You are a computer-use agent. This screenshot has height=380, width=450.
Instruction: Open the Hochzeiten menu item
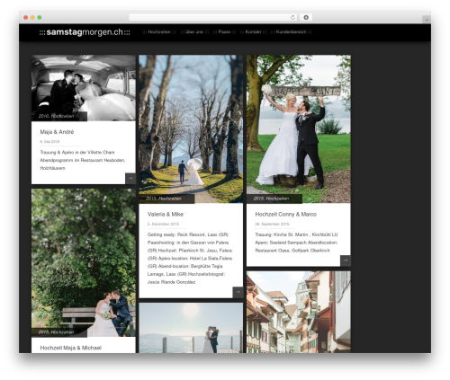point(159,32)
